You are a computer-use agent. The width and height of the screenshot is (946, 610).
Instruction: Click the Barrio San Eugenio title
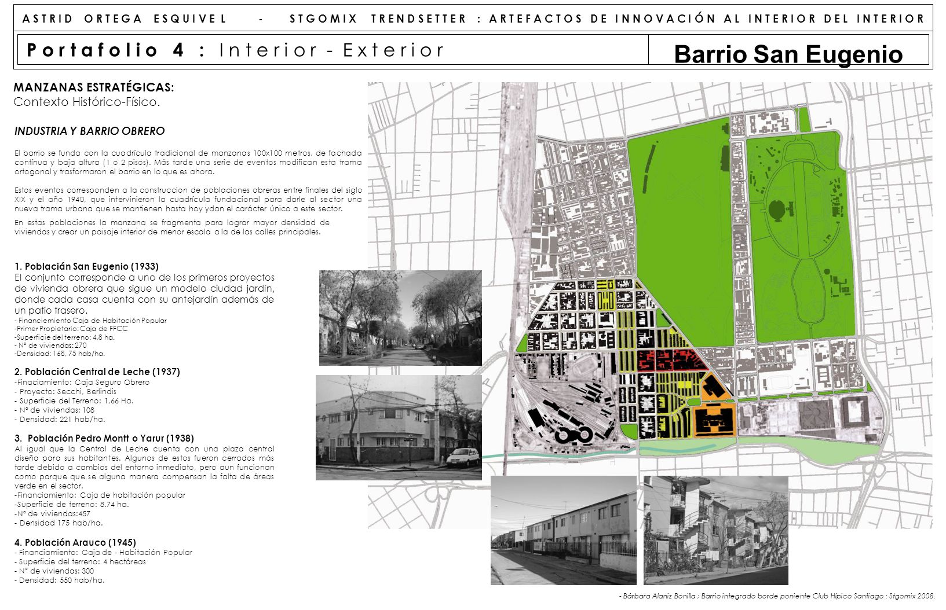[x=788, y=54]
